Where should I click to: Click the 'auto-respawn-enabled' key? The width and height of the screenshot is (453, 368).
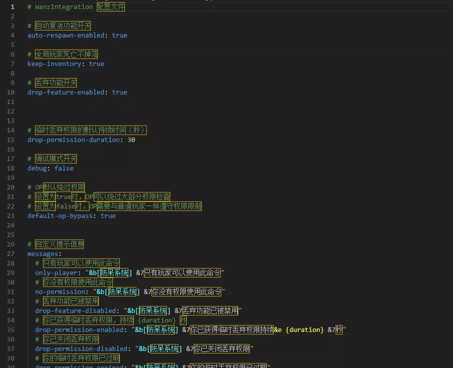click(66, 35)
